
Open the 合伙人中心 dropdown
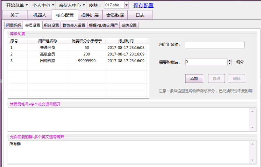72,5
